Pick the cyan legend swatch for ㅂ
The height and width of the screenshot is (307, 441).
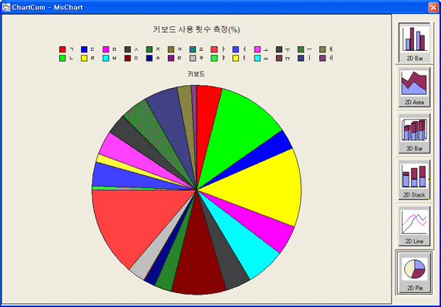click(106, 59)
